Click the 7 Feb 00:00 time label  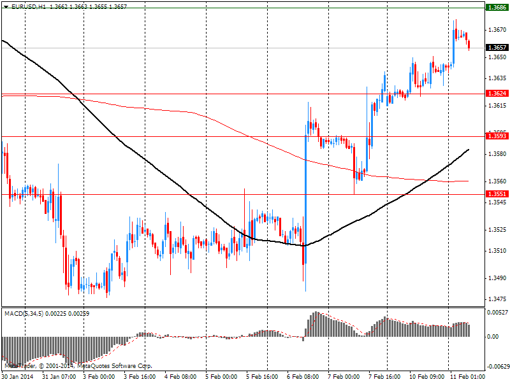click(344, 377)
